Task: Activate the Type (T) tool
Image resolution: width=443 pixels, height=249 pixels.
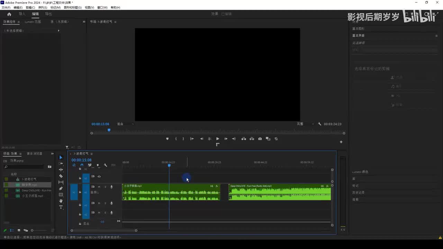Action: (x=61, y=207)
